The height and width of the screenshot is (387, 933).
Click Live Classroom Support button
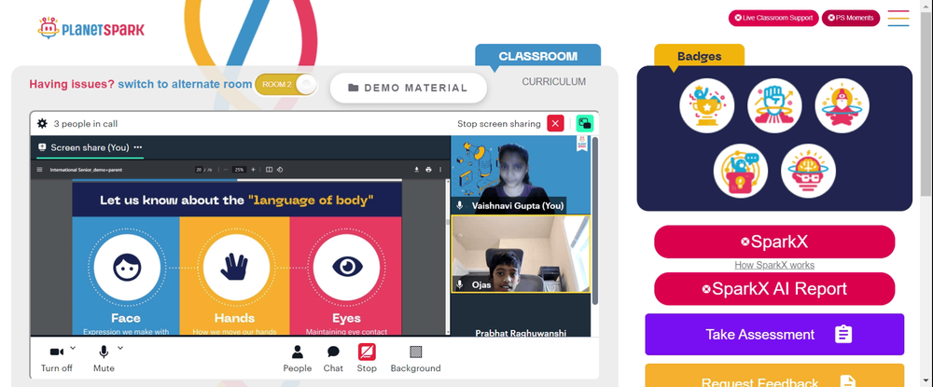[x=773, y=18]
